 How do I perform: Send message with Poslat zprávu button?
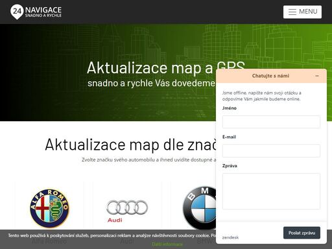[302, 233]
